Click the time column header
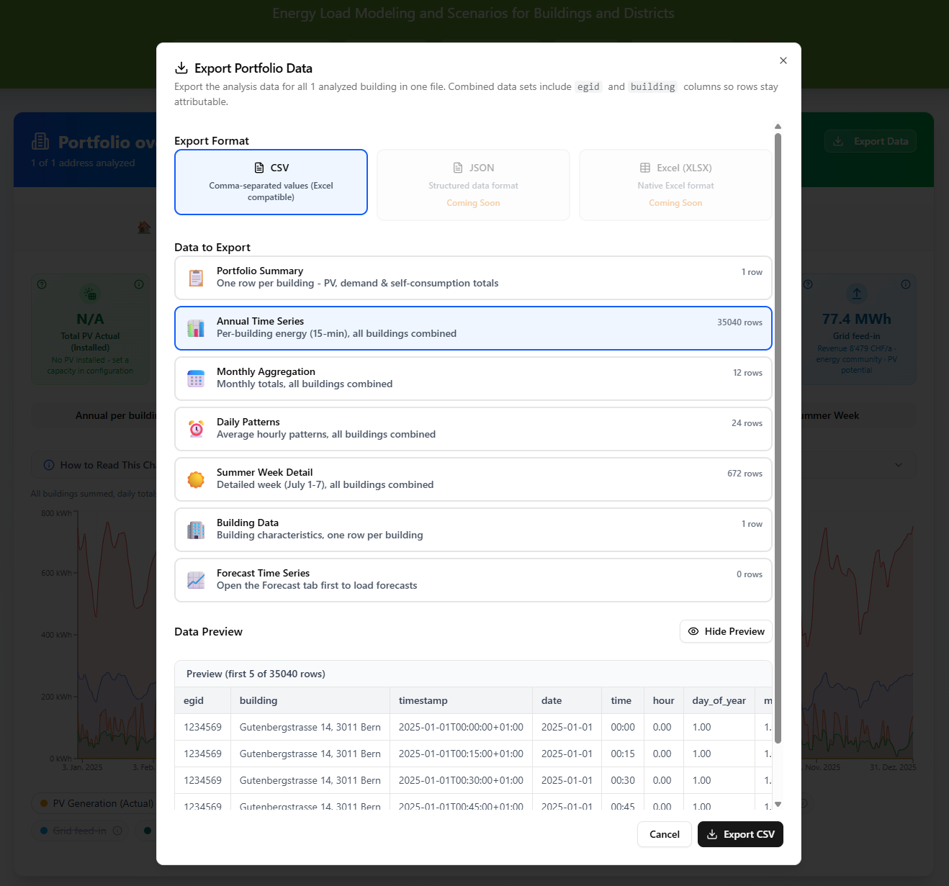 621,700
